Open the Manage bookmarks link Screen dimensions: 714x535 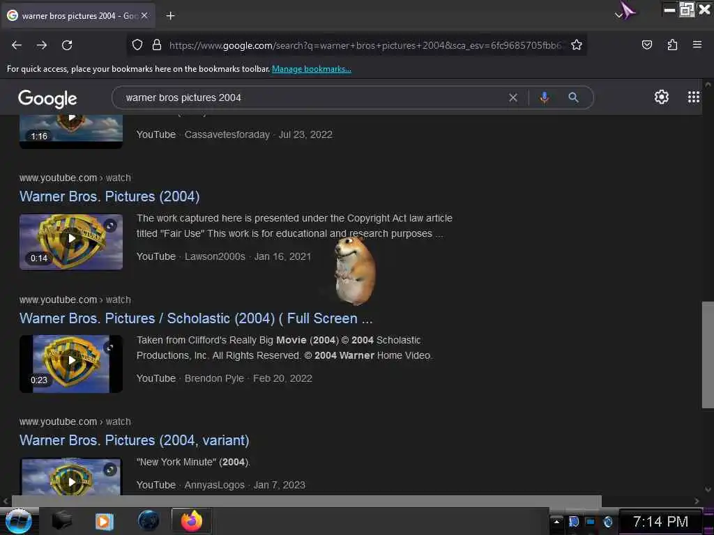(x=312, y=69)
